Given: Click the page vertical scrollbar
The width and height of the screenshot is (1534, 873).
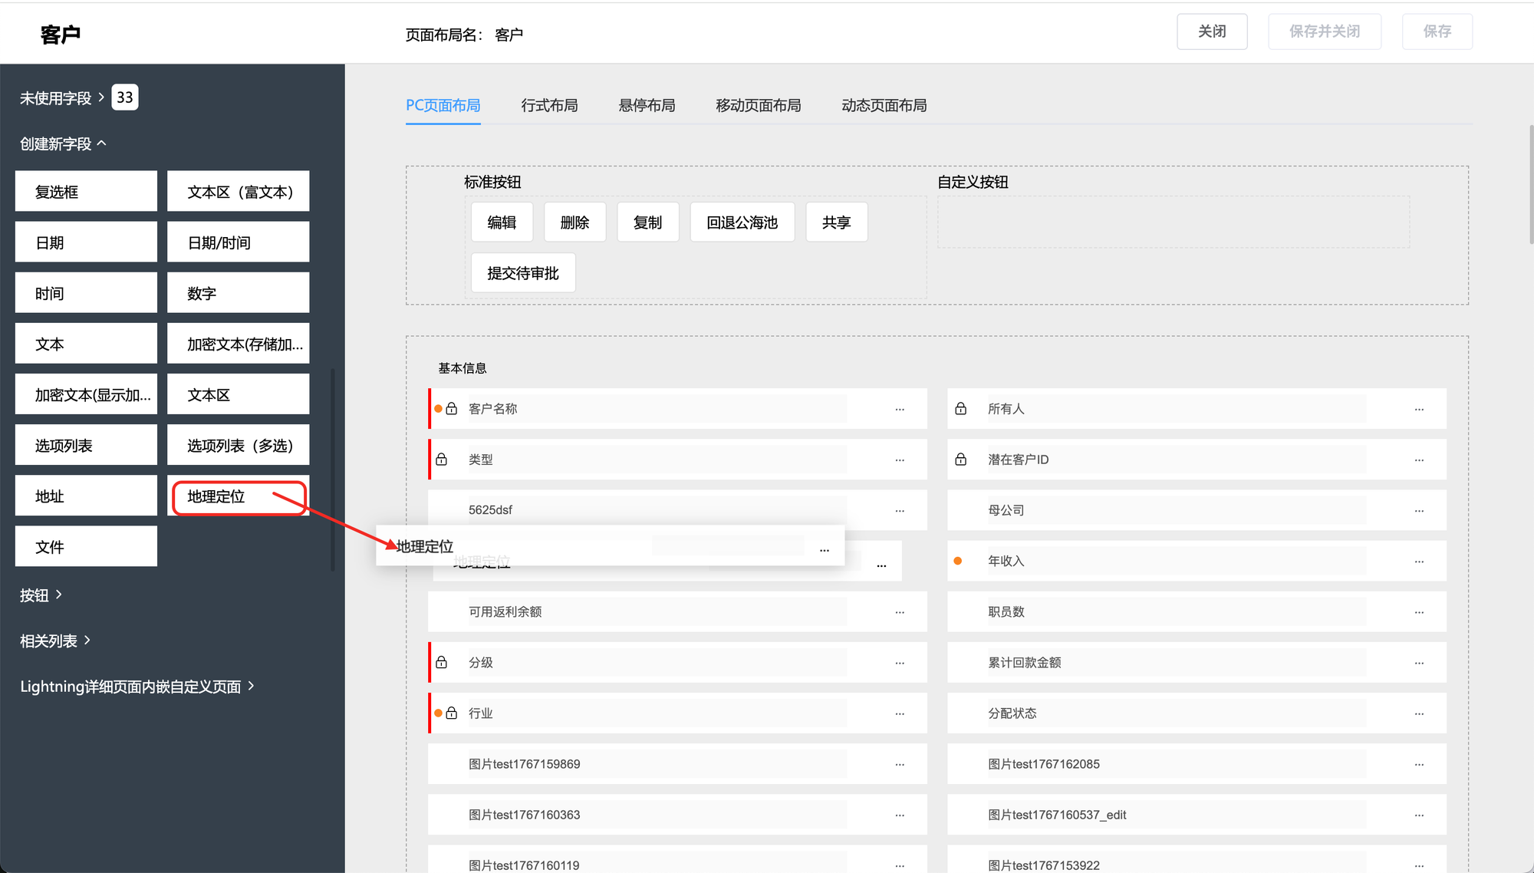Looking at the screenshot, I should coord(1530,184).
